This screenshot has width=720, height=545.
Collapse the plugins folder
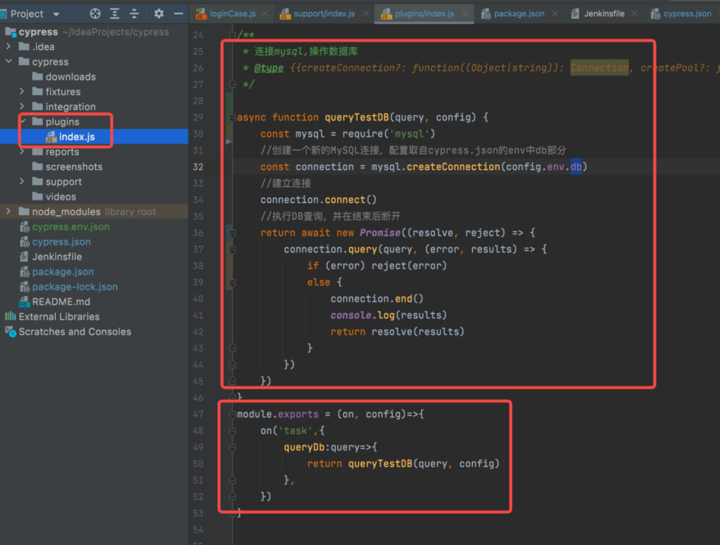22,122
